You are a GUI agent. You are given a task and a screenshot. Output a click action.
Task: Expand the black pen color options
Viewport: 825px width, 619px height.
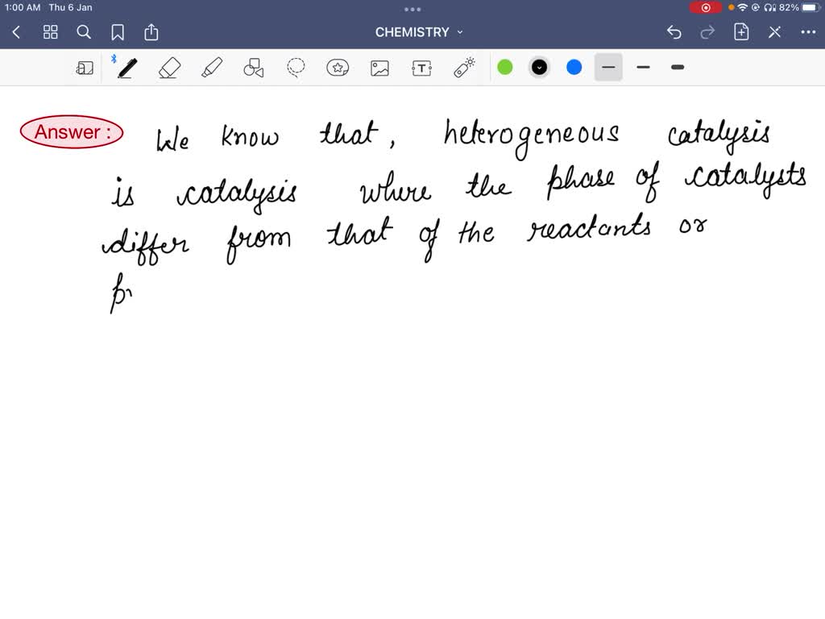click(539, 67)
